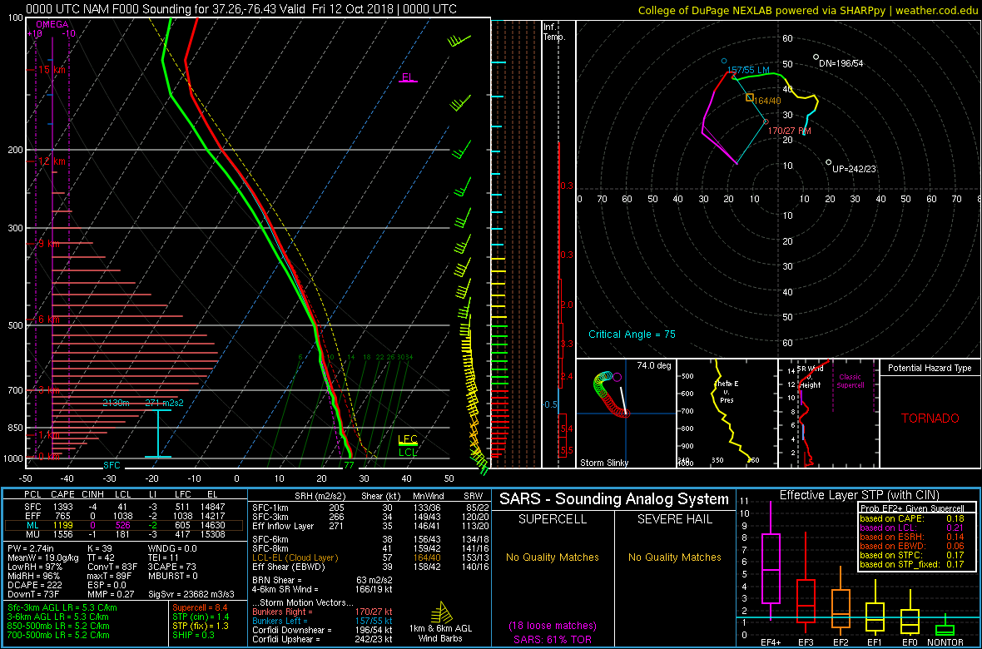
Task: Click the magenta EL marker on the Skew-T
Action: tap(409, 78)
